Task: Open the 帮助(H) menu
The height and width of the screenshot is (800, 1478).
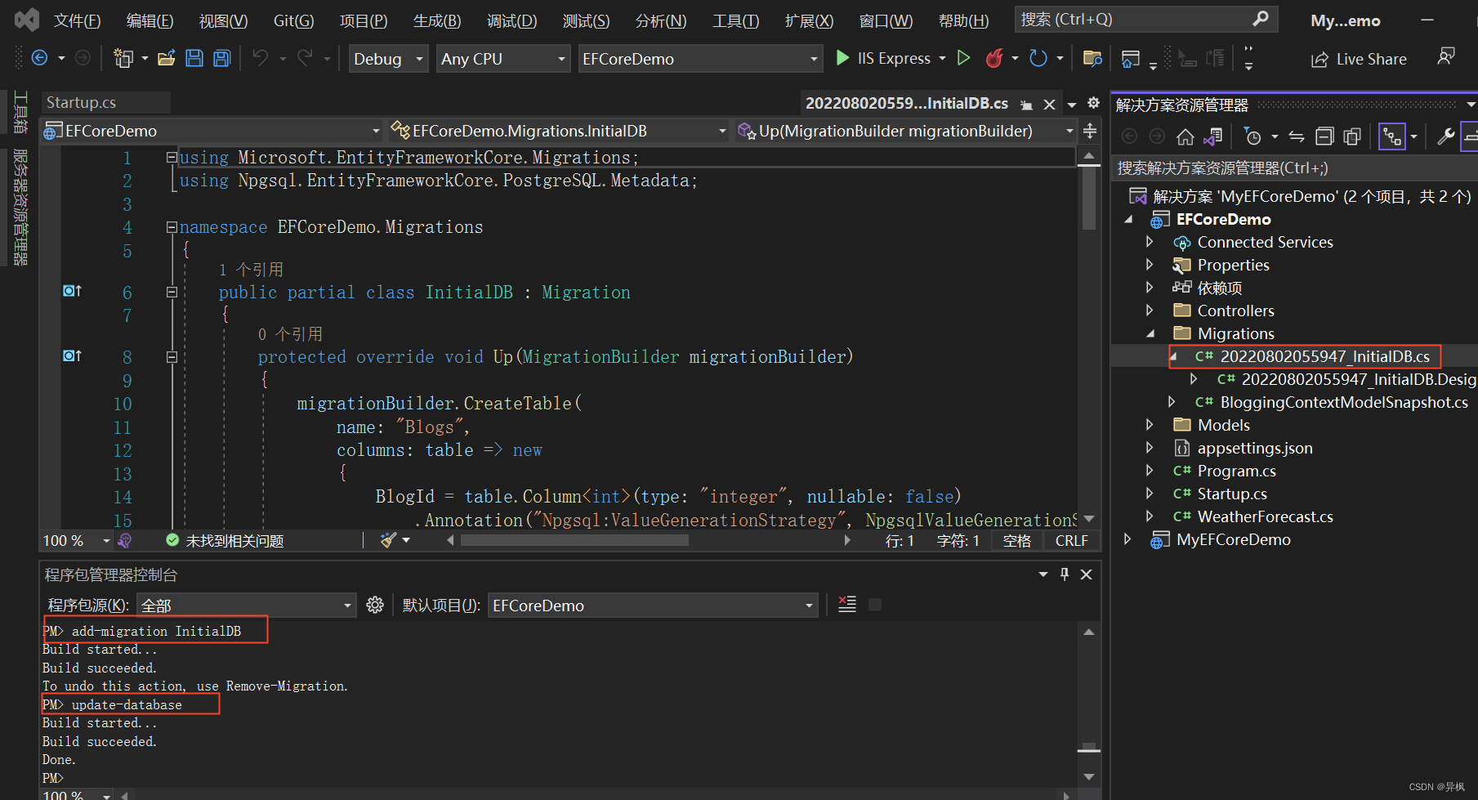Action: [963, 20]
